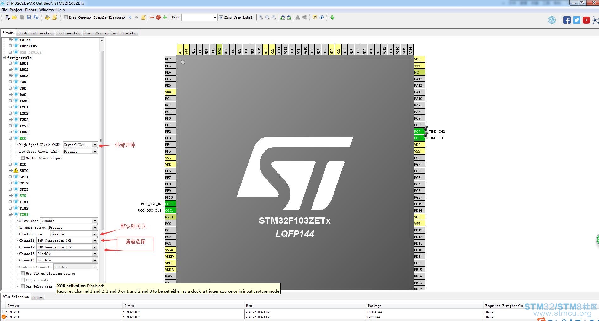Open the Pinout menu
Viewport: 599px width, 321px height.
(31, 10)
